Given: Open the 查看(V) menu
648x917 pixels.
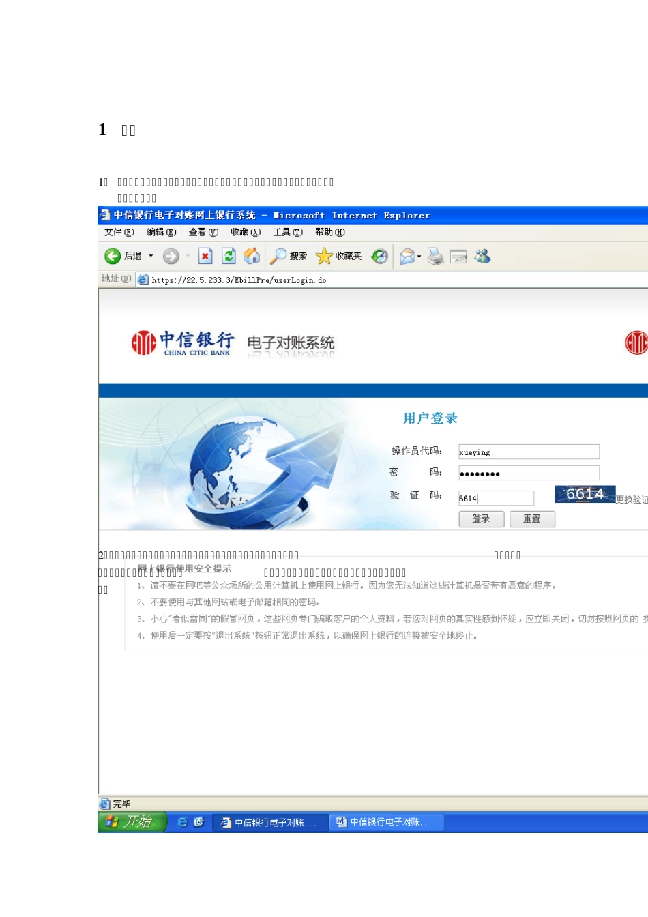Looking at the screenshot, I should tap(204, 232).
